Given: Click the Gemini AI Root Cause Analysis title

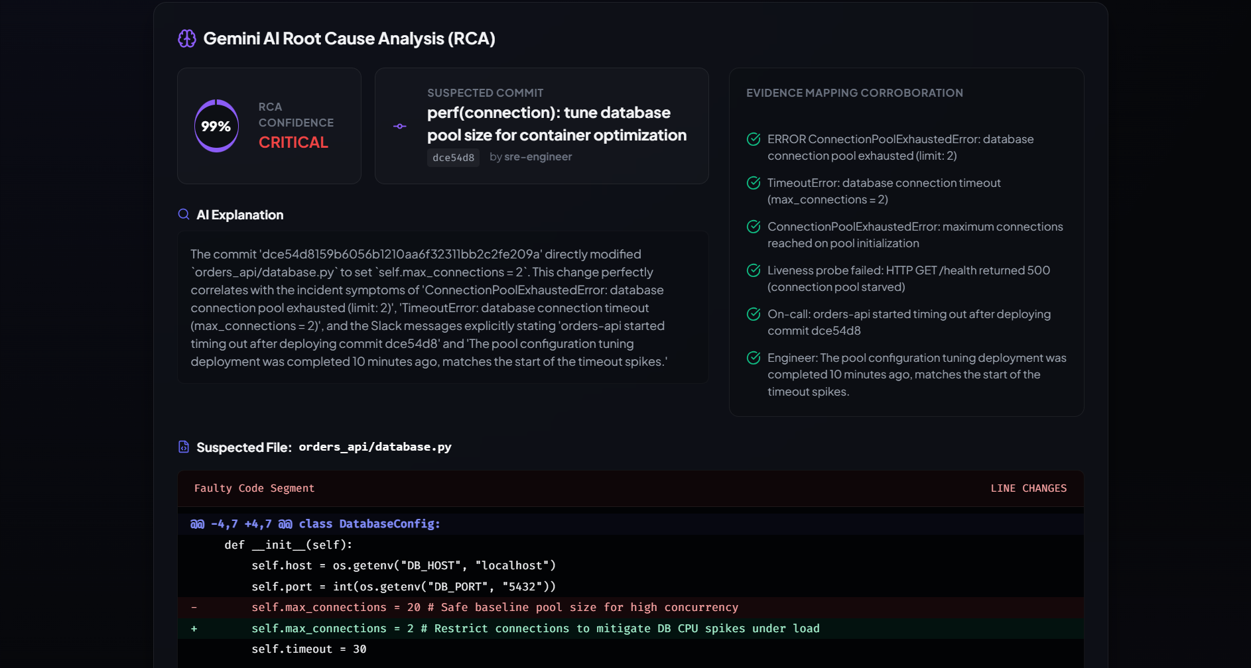Looking at the screenshot, I should coord(349,38).
